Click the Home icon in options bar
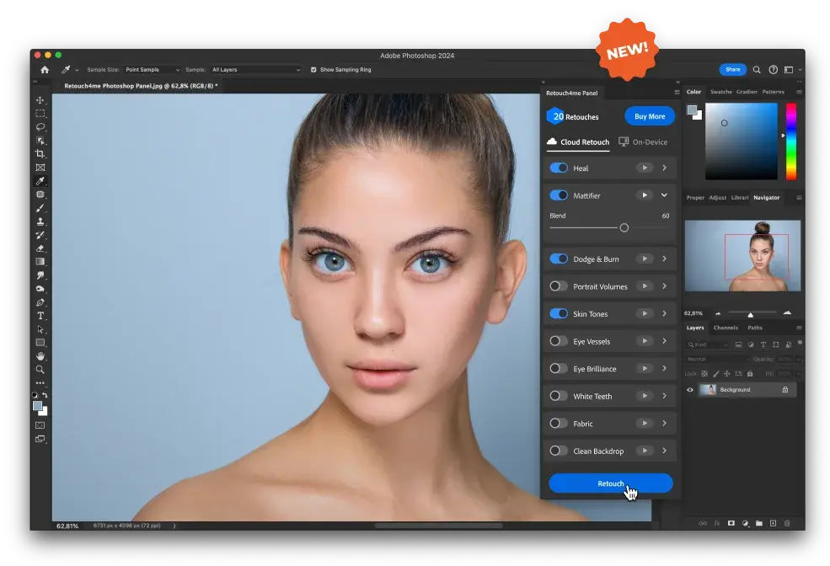This screenshot has height=566, width=830. tap(45, 70)
